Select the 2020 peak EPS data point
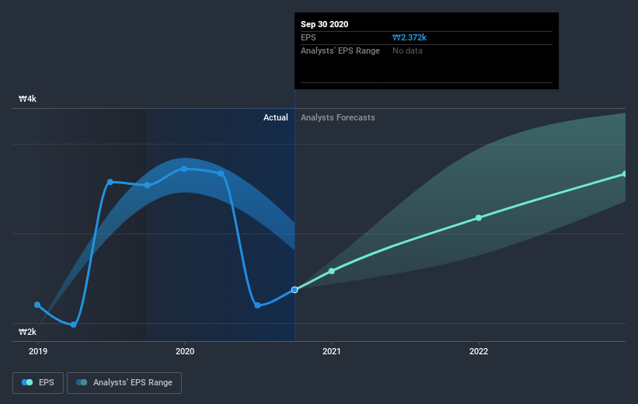The height and width of the screenshot is (404, 638). pos(184,169)
